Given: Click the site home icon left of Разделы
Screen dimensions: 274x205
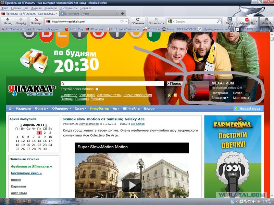Looking at the screenshot, I should [x=10, y=108].
